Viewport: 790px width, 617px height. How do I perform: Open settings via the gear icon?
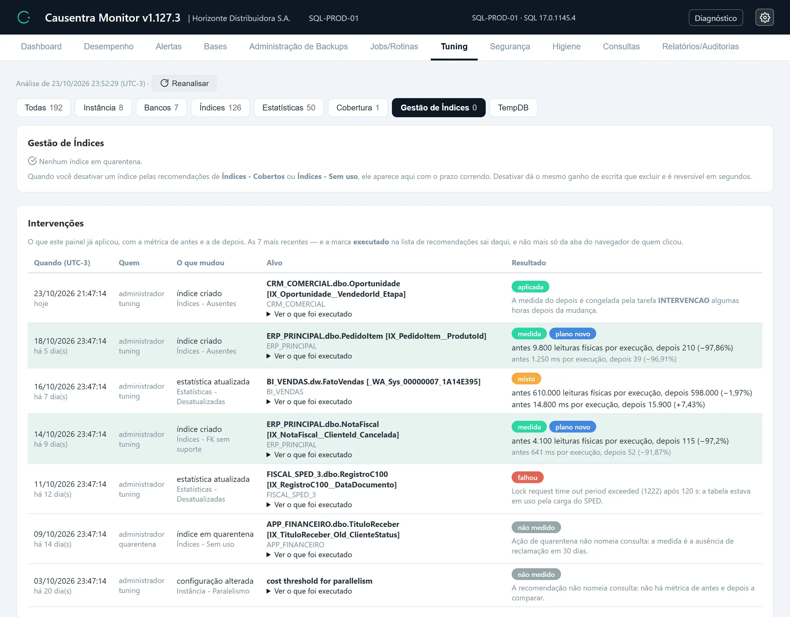pyautogui.click(x=764, y=18)
